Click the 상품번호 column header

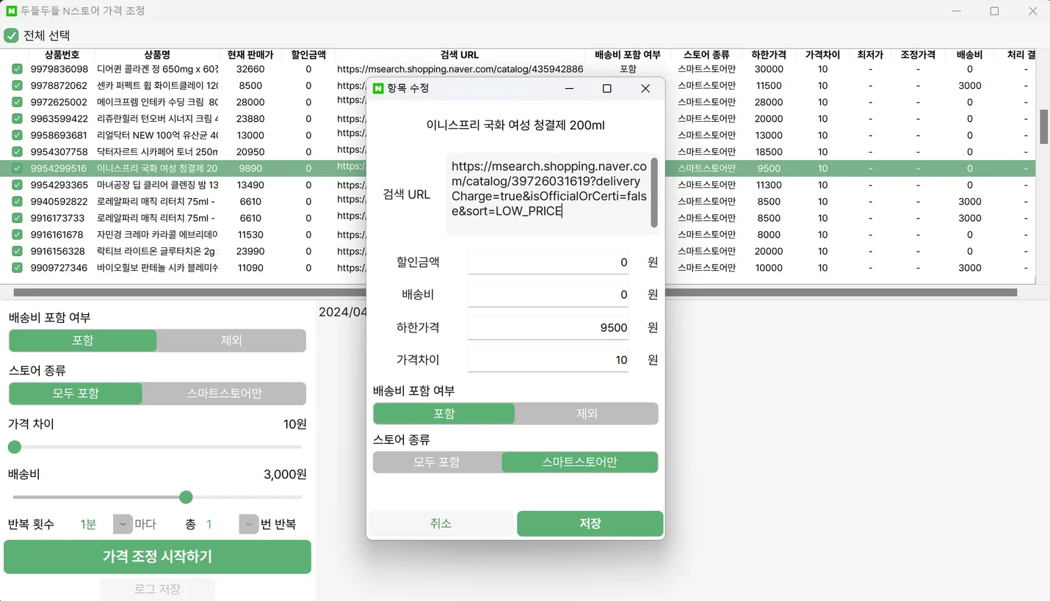coord(62,55)
